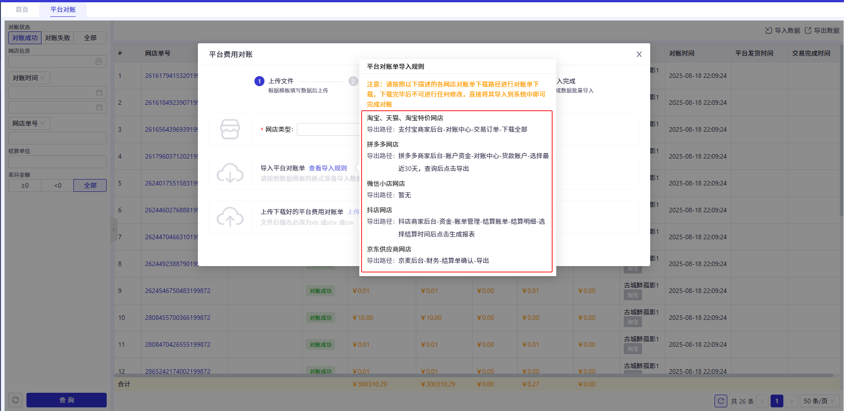
Task: Open the 网店类型 selection box
Action: pyautogui.click(x=328, y=129)
